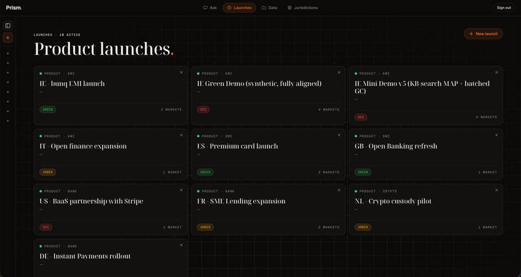Screen dimensions: 521x277
Task: Close the DE - Instant Payments rollout card
Action: tap(182, 245)
